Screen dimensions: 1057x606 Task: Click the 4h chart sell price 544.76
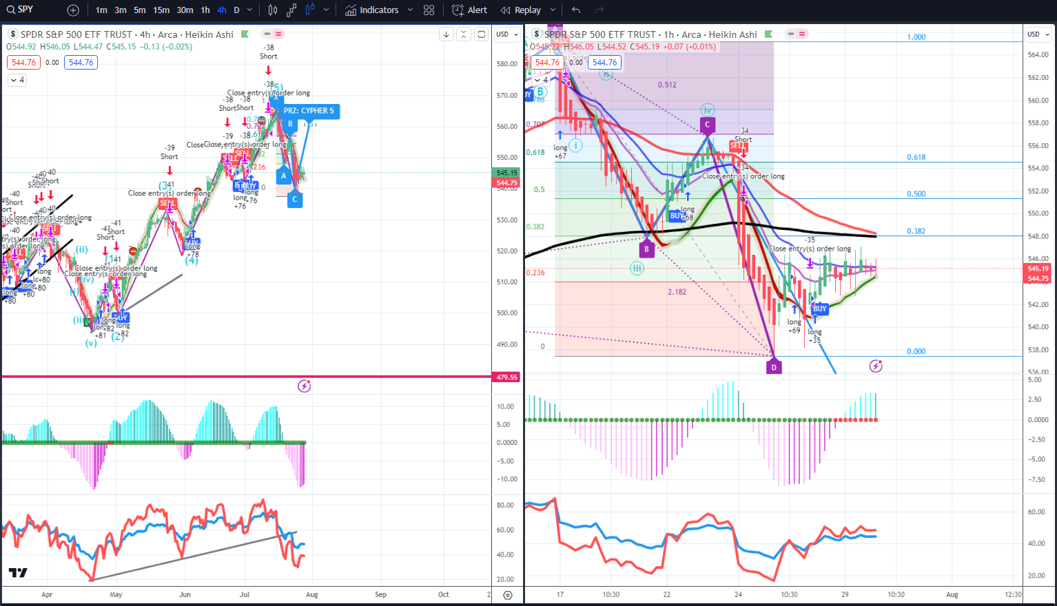click(23, 63)
